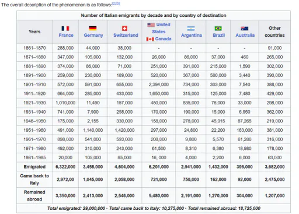The width and height of the screenshot is (299, 214).
Task: Select the 1931–1940 row label
Action: [x=34, y=112]
